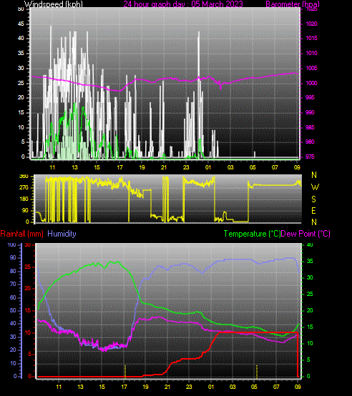Click the 45 tick on windspeed axis
This screenshot has width=352, height=396.
coord(21,24)
